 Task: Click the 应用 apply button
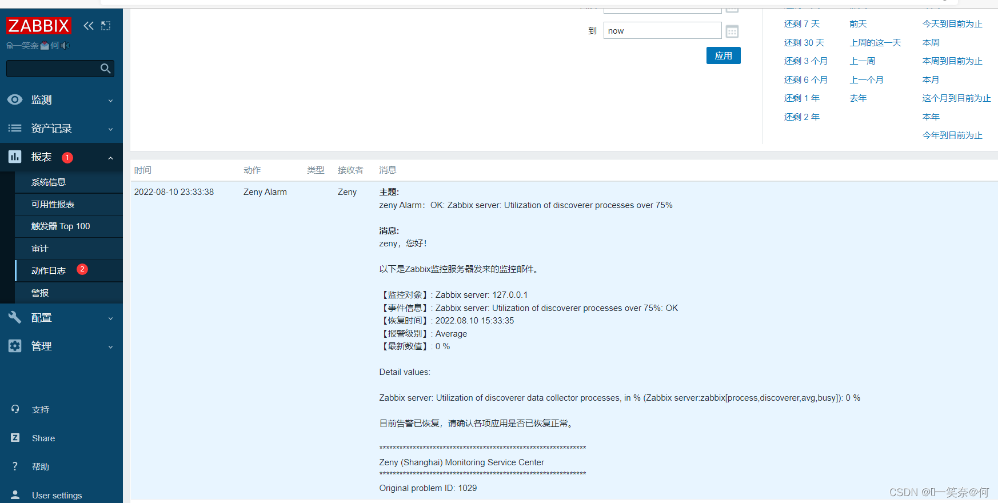(723, 55)
